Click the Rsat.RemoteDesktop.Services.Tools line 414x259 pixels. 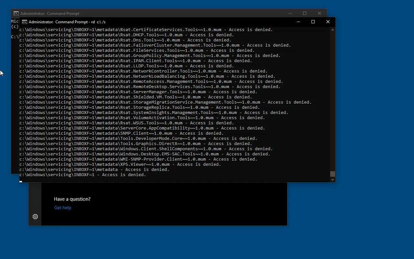pos(150,87)
